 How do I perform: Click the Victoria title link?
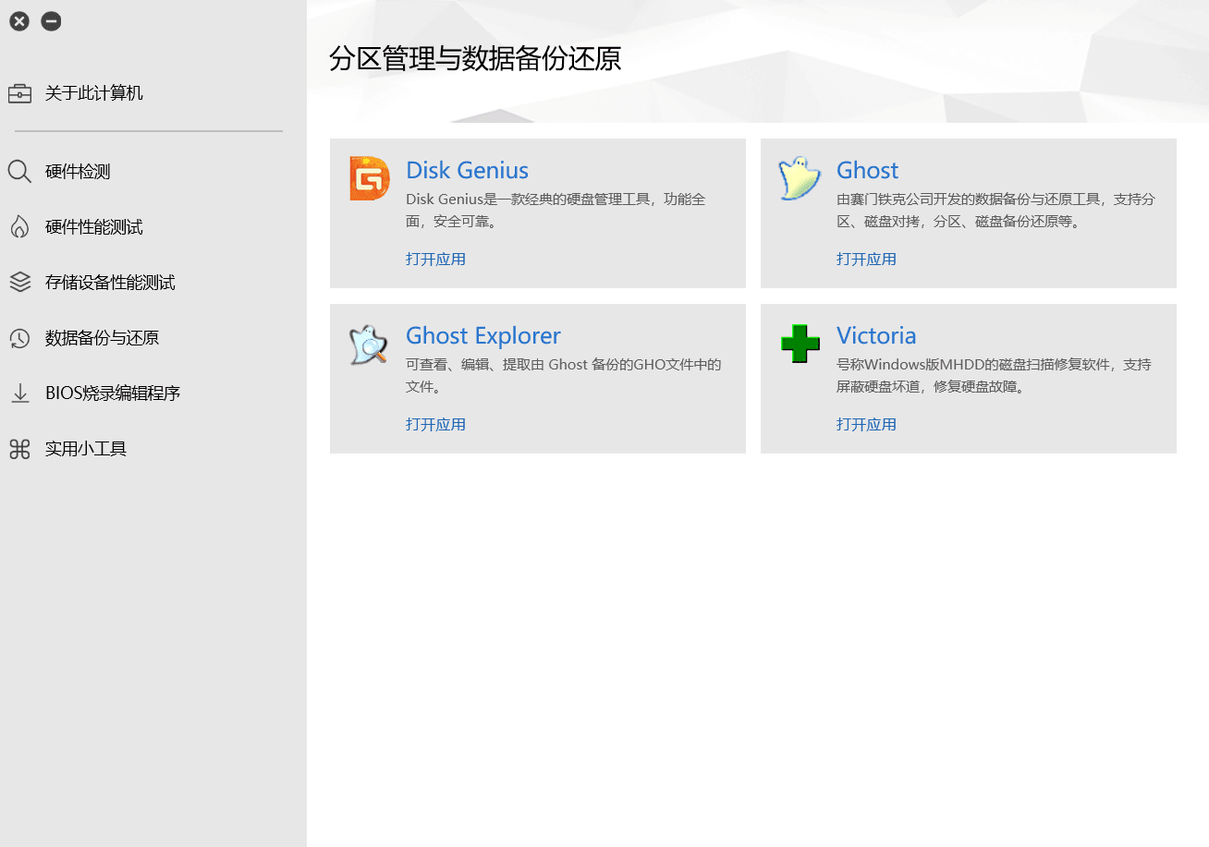(x=876, y=335)
